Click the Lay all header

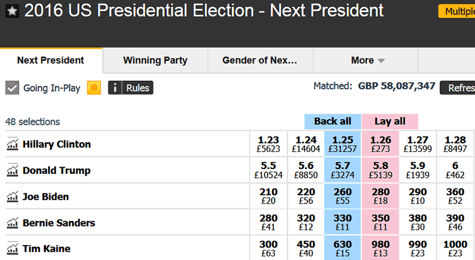[x=389, y=121]
